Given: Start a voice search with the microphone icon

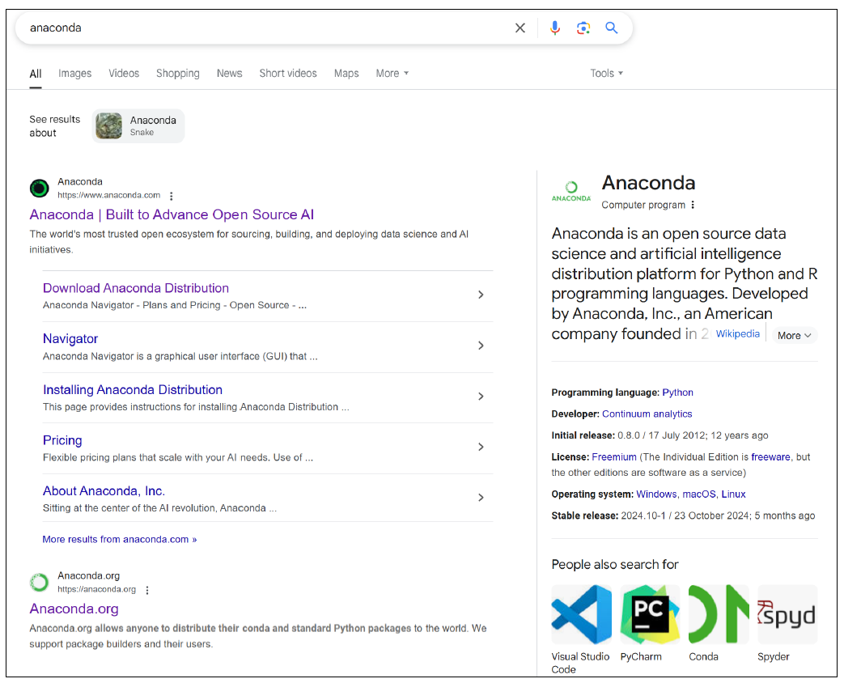Looking at the screenshot, I should [555, 27].
